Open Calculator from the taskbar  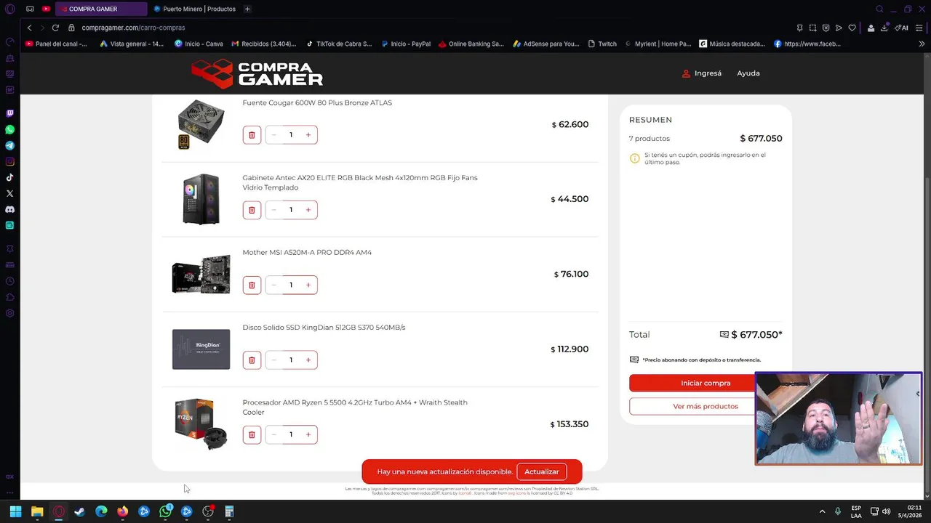tap(229, 511)
